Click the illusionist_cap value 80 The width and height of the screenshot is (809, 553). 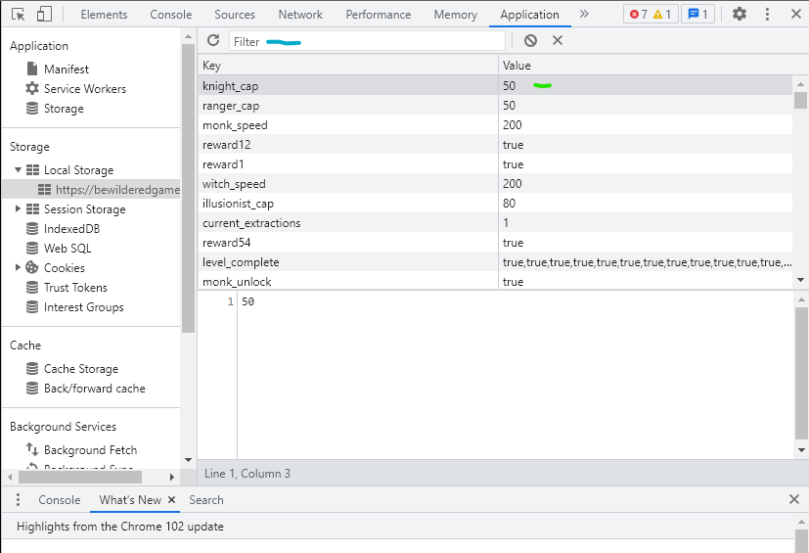point(509,203)
